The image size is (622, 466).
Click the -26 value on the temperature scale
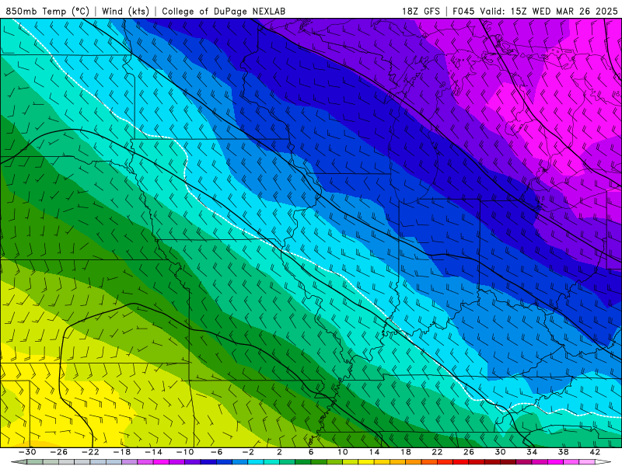point(59,452)
